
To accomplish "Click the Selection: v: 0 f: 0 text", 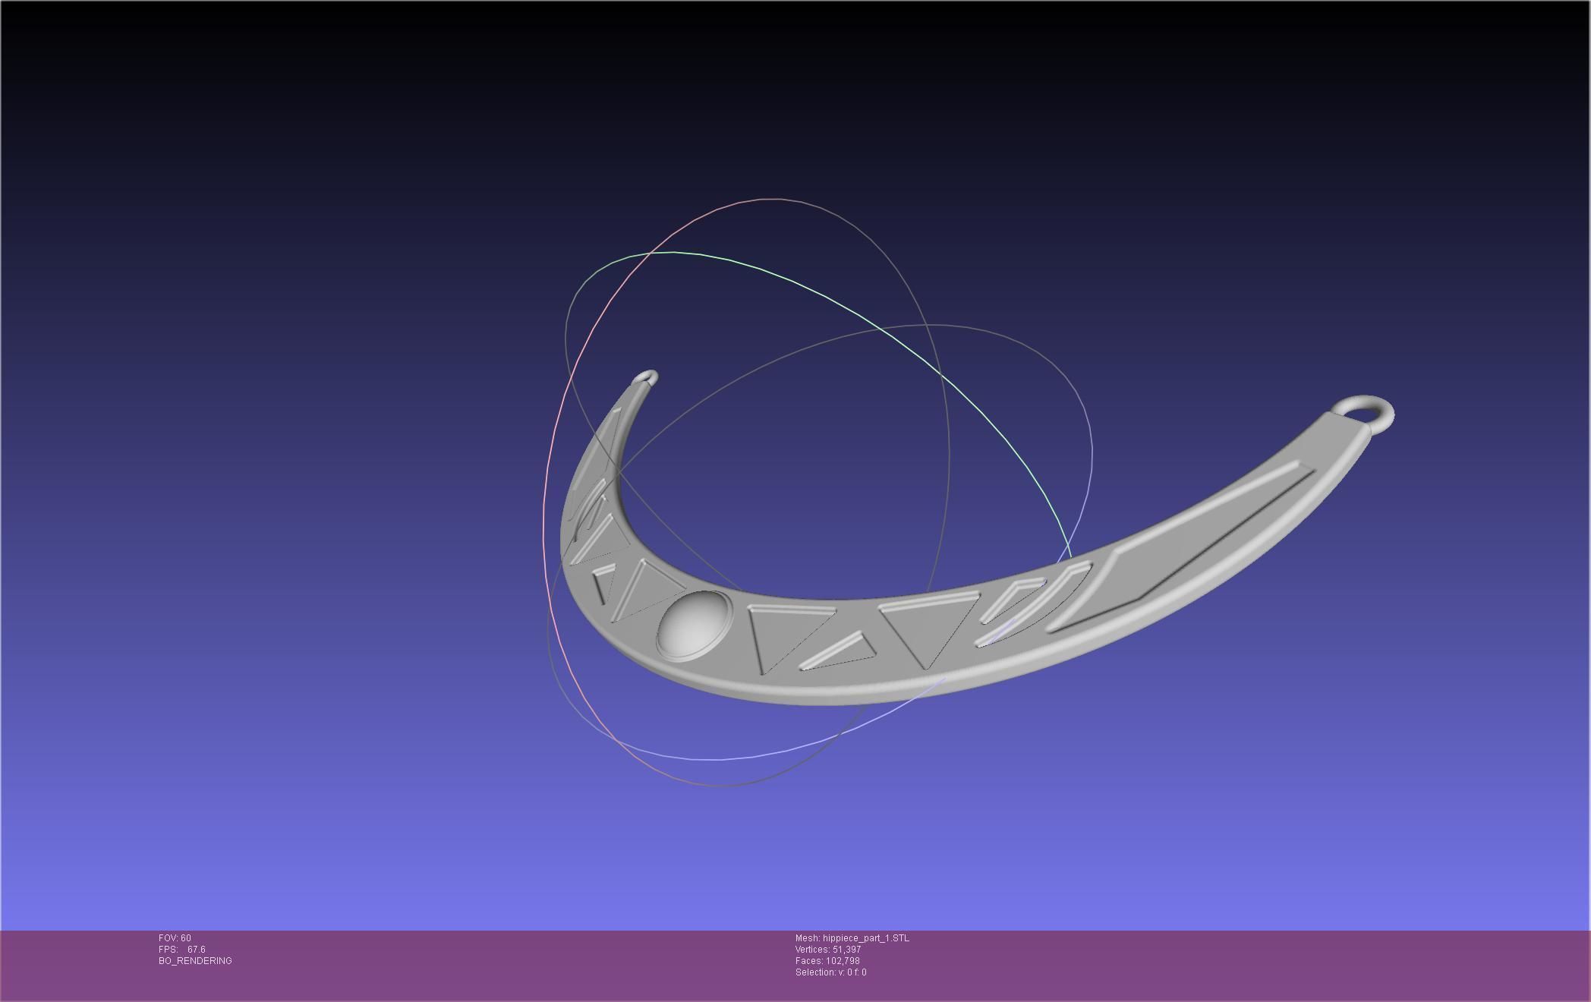I will [830, 972].
